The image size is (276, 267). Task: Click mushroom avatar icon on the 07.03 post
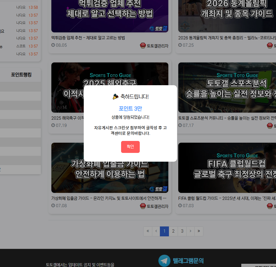(x=270, y=206)
